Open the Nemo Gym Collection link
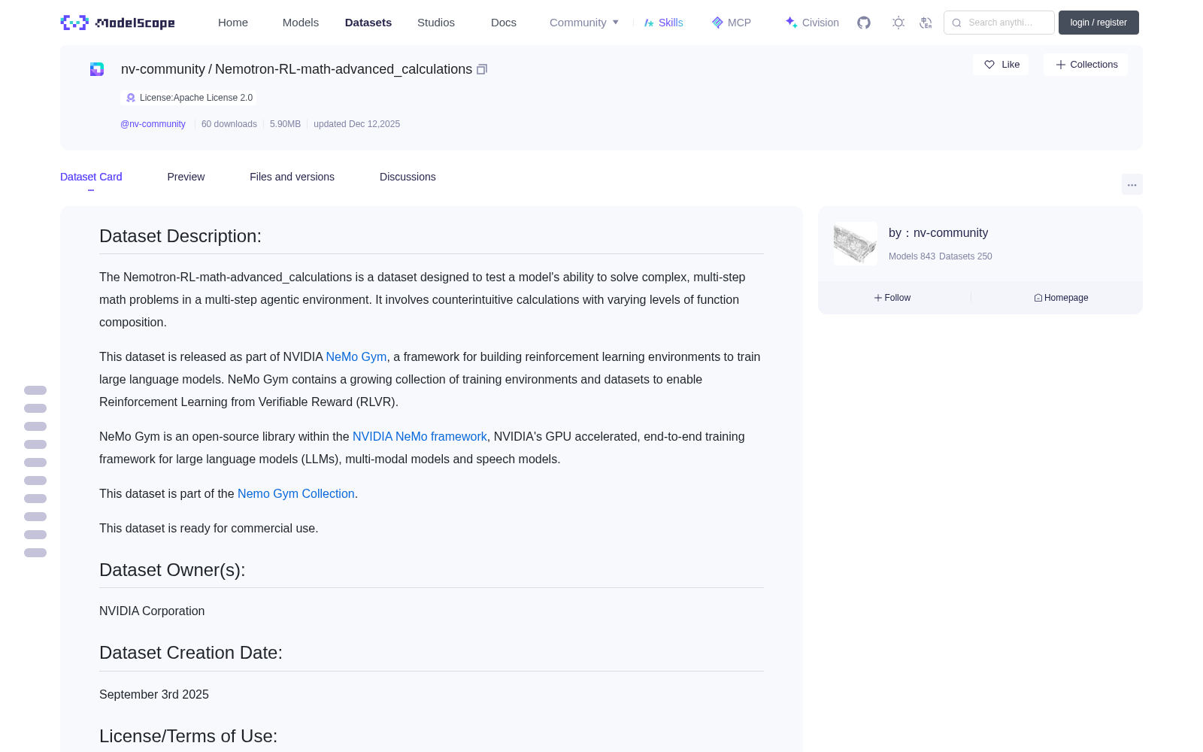The width and height of the screenshot is (1203, 752). point(296,493)
